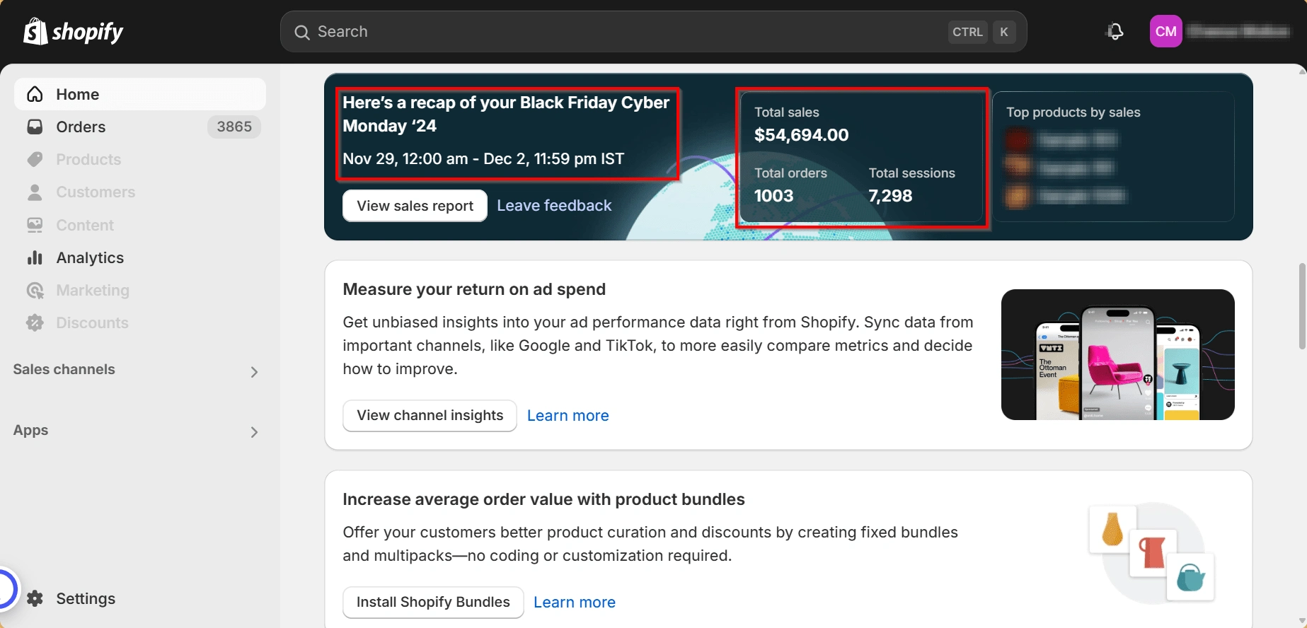The height and width of the screenshot is (628, 1307).
Task: Click the View channel insights button
Action: [x=430, y=416]
